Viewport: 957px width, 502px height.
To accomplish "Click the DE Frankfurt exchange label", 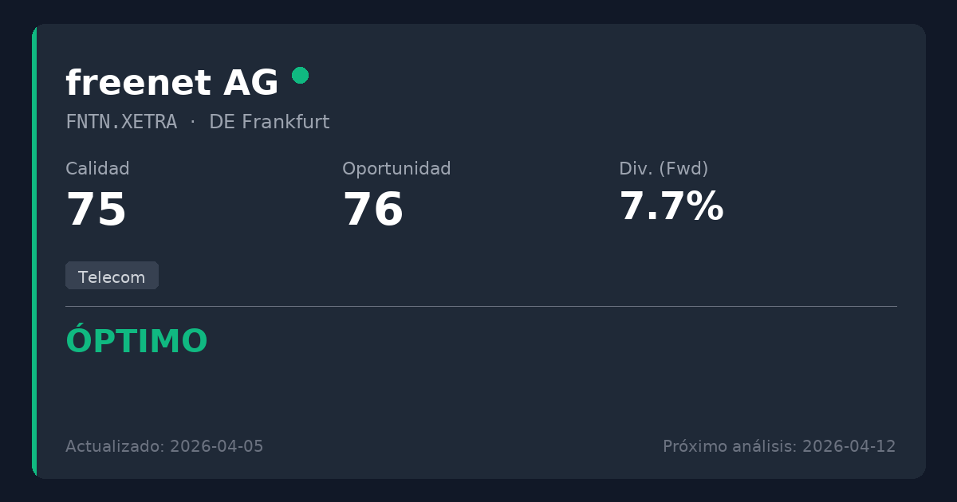I will point(269,122).
